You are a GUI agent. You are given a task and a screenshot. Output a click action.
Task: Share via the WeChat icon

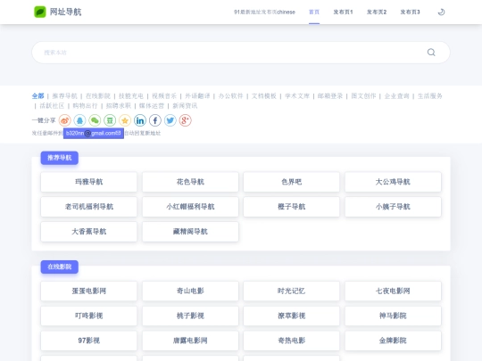tap(95, 120)
